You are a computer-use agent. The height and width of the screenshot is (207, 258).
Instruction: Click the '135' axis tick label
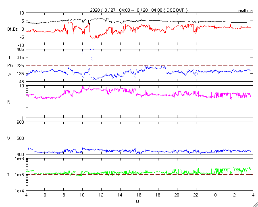[x=21, y=74]
